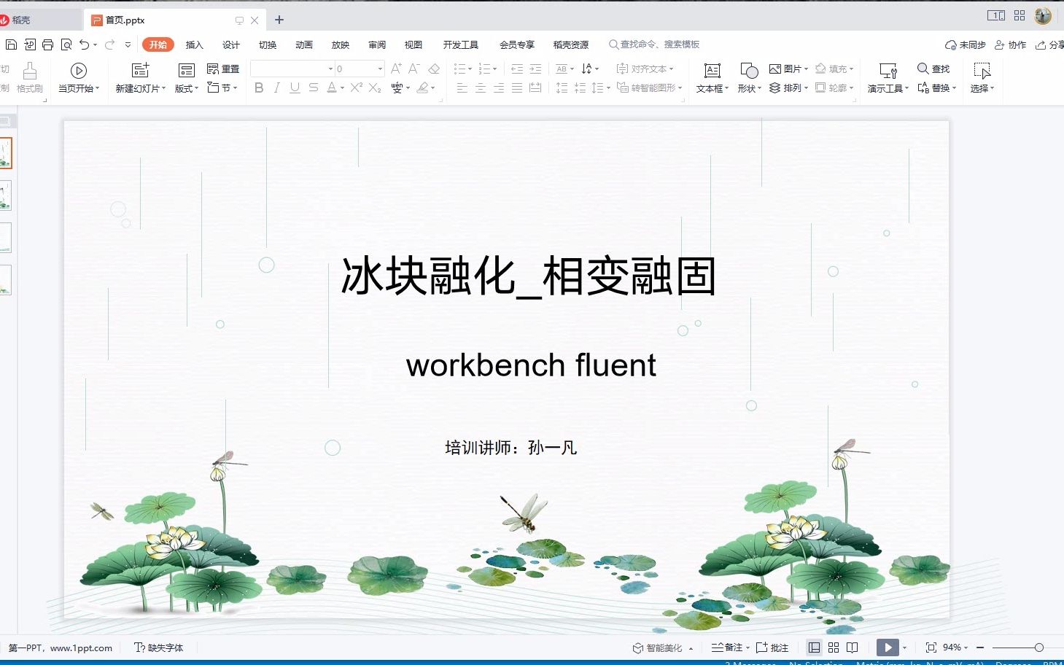The width and height of the screenshot is (1064, 665).
Task: Click the Save icon in quick access toolbar
Action: [x=11, y=44]
